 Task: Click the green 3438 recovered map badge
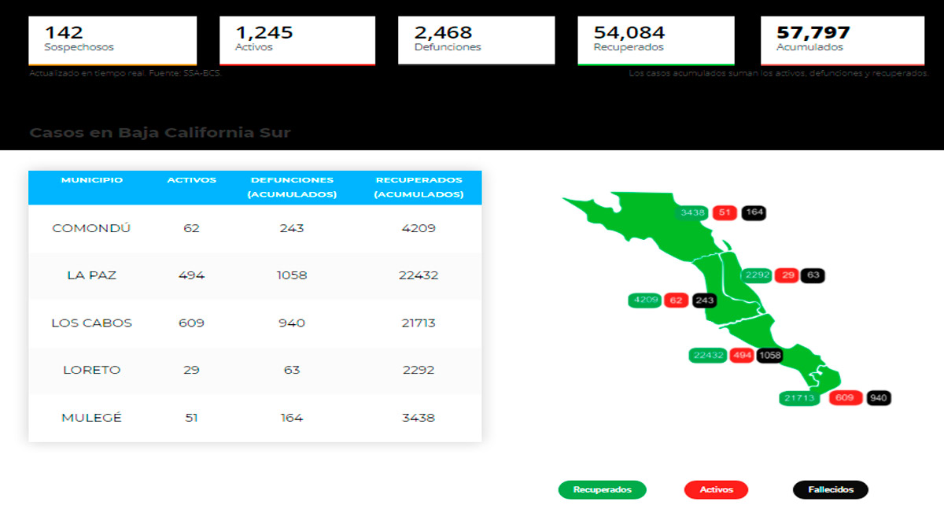(x=693, y=212)
